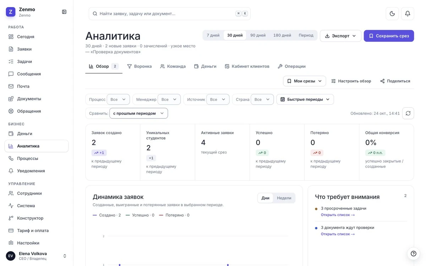Open Экспорт dropdown
The height and width of the screenshot is (266, 426).
point(340,36)
